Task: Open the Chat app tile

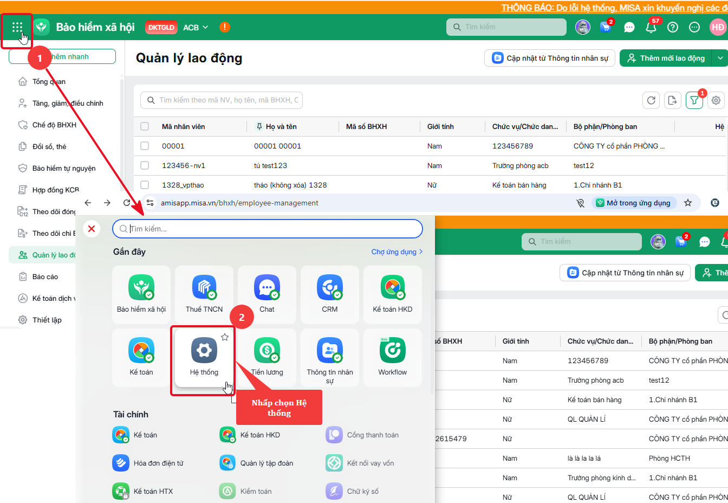Action: coord(267,295)
